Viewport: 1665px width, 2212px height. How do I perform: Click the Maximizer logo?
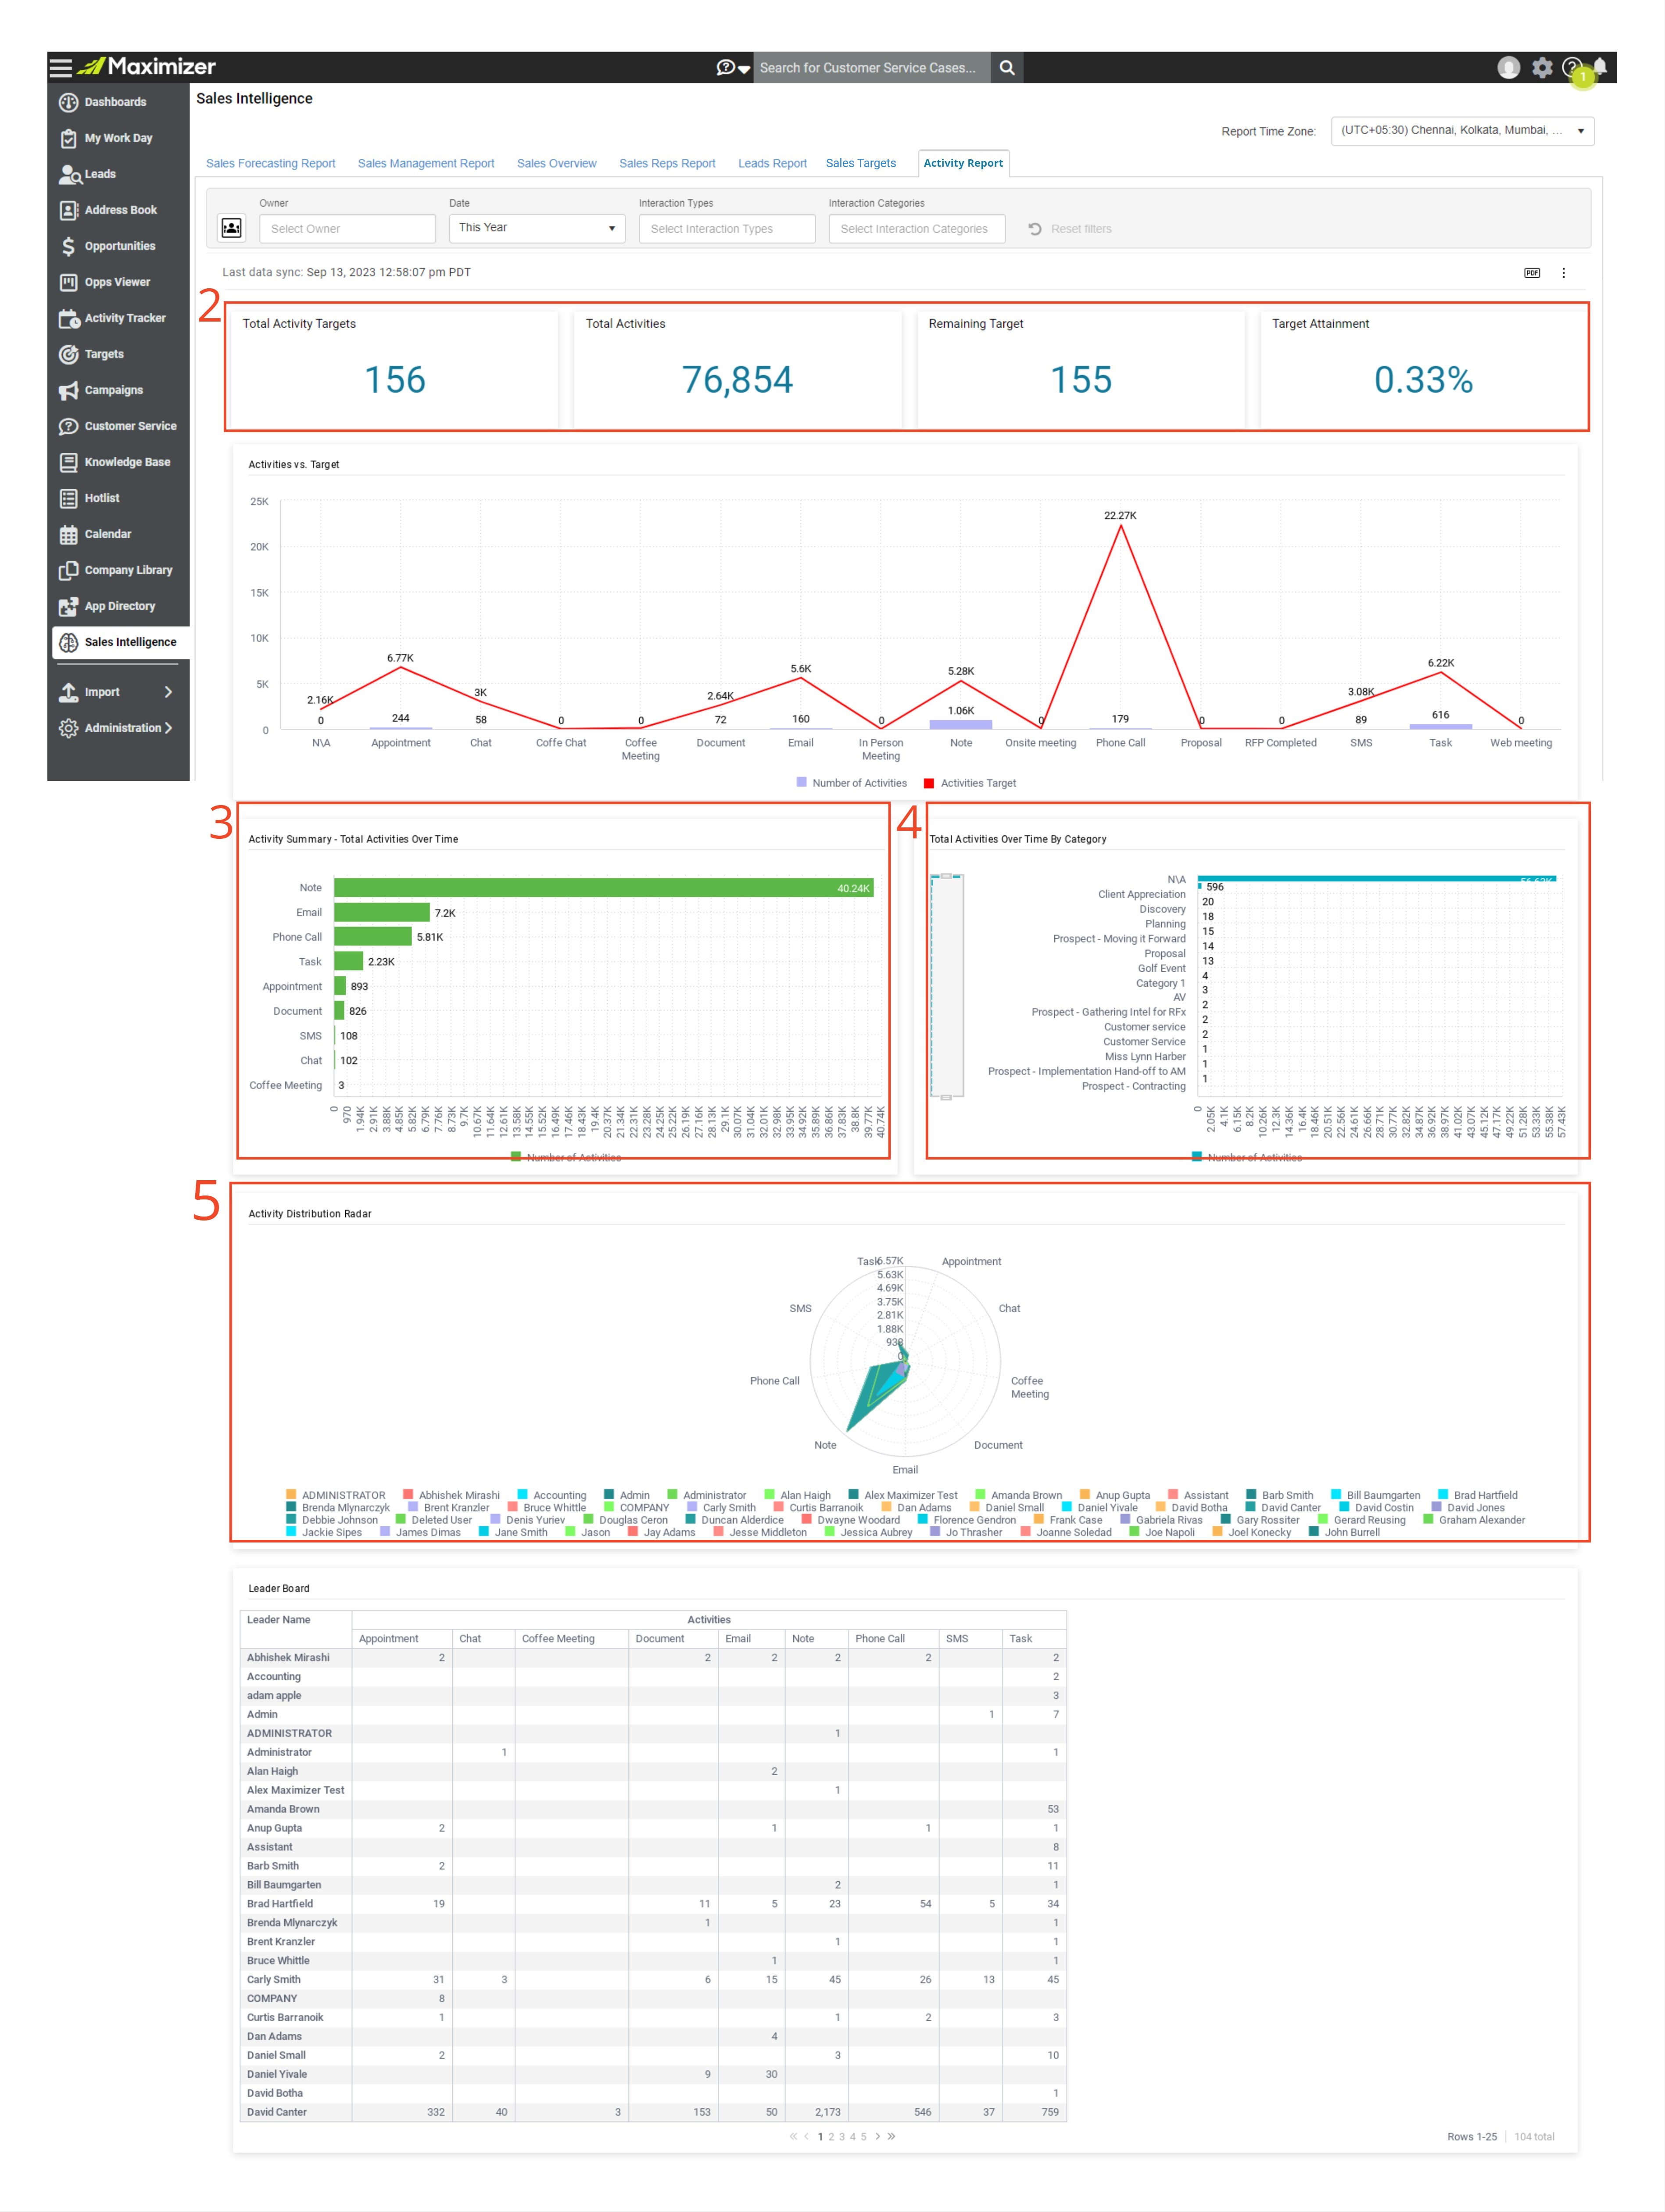(x=147, y=67)
